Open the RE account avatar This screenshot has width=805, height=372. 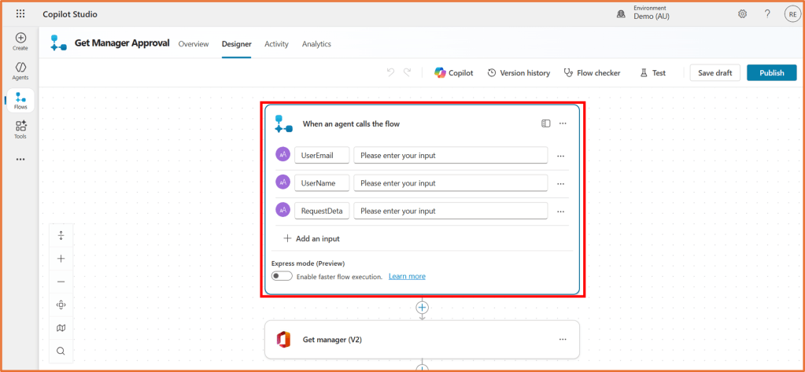click(792, 14)
